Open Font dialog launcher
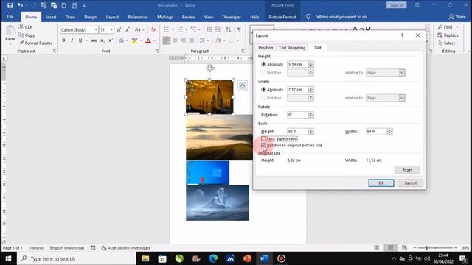Image resolution: width=472 pixels, height=265 pixels. 157,51
